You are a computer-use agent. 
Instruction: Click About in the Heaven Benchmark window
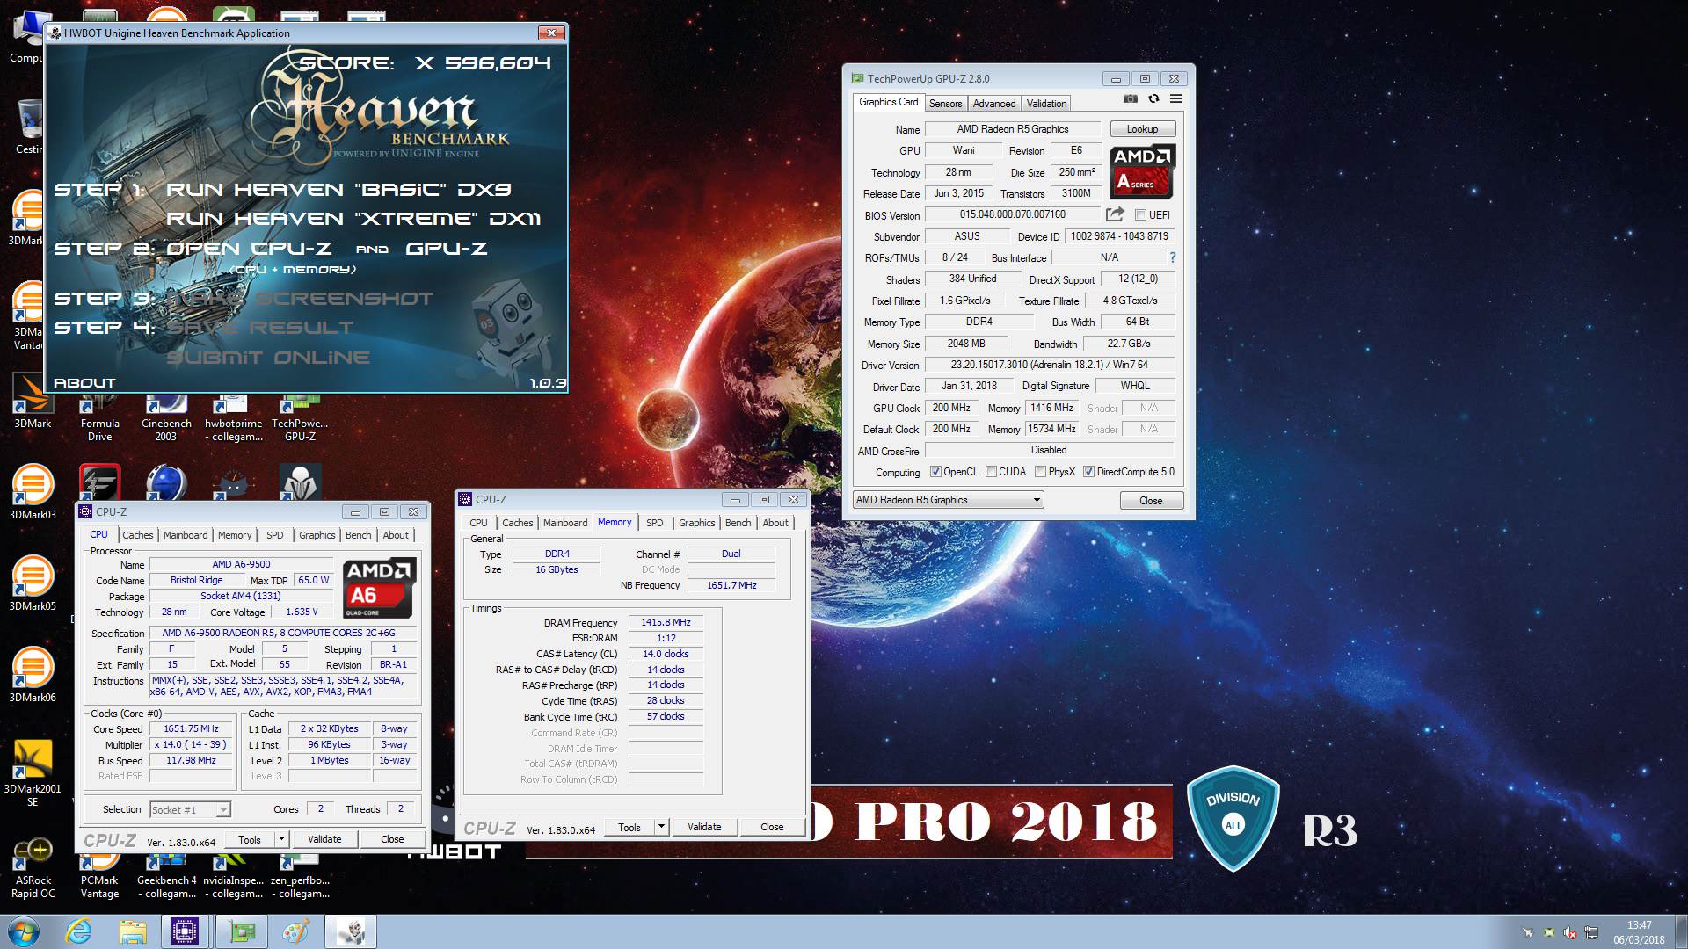[84, 383]
